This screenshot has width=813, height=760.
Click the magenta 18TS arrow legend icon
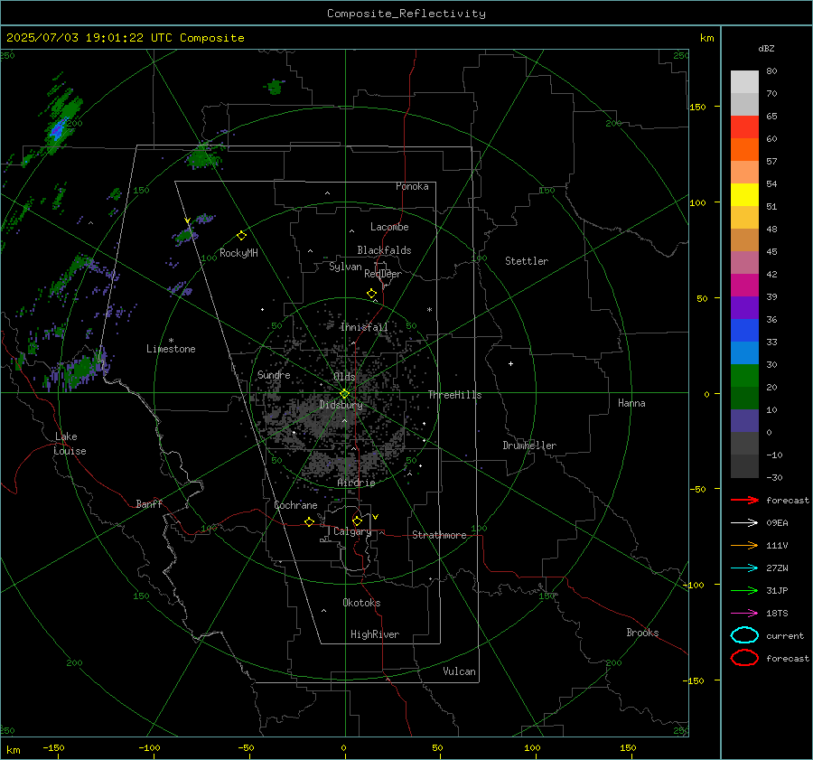click(744, 614)
